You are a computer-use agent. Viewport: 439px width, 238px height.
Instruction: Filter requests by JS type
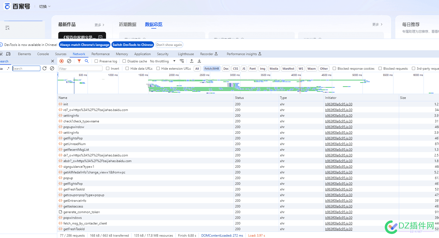[244, 68]
